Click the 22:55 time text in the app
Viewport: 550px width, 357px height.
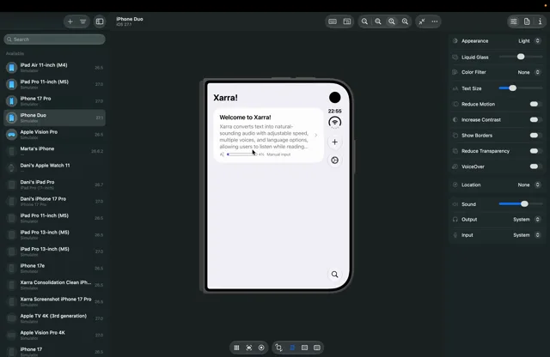334,111
